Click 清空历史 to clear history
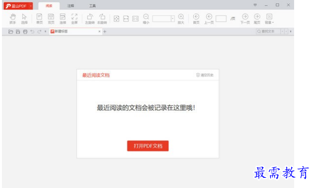Image resolution: width=313 pixels, height=188 pixels. coord(205,75)
